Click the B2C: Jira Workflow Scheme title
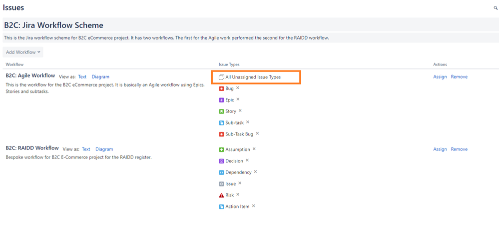Screen dimensions: 499x232 (x=53, y=25)
